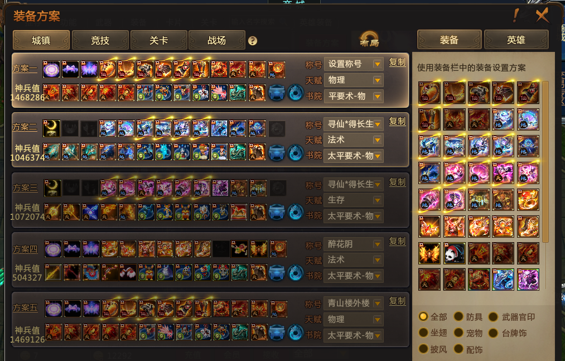The width and height of the screenshot is (565, 361).
Task: Open 方案五 青山楼外楼 title dropdown
Action: [x=354, y=304]
